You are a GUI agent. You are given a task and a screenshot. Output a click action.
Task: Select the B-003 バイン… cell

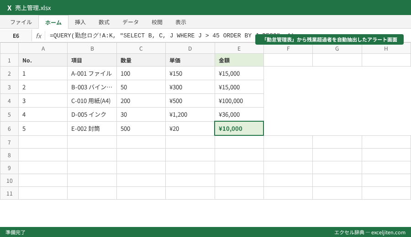92,87
